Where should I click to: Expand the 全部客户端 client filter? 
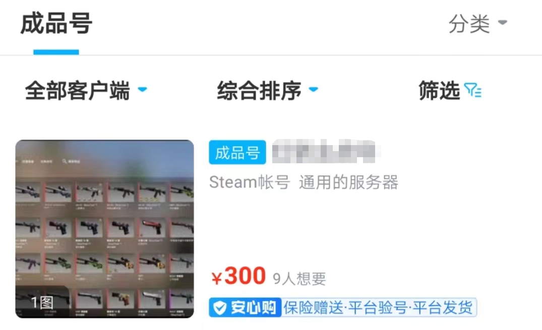[x=86, y=91]
